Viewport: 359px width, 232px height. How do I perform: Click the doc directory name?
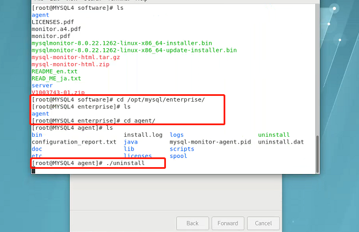(37, 149)
